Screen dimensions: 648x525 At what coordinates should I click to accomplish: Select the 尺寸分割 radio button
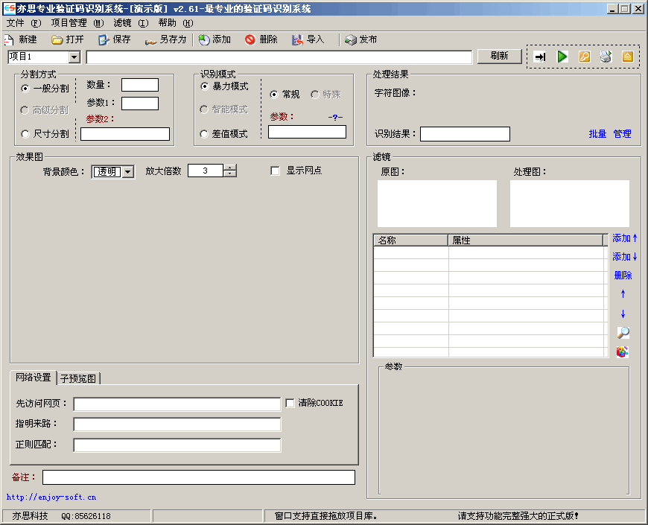pyautogui.click(x=26, y=134)
